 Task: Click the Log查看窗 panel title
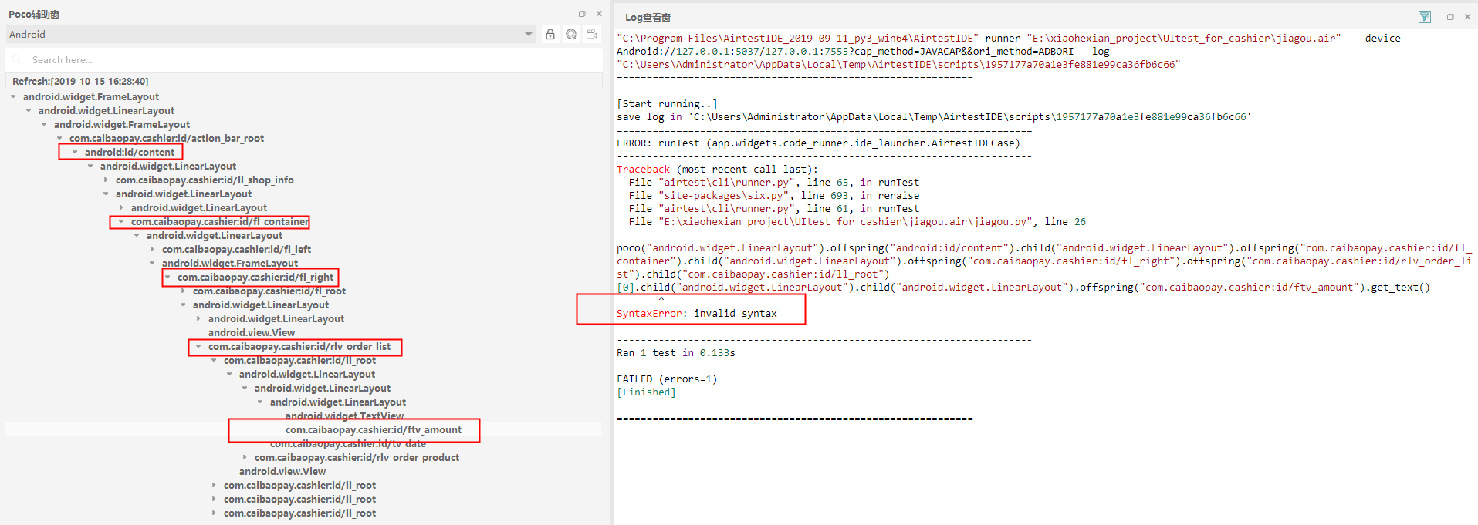[648, 17]
